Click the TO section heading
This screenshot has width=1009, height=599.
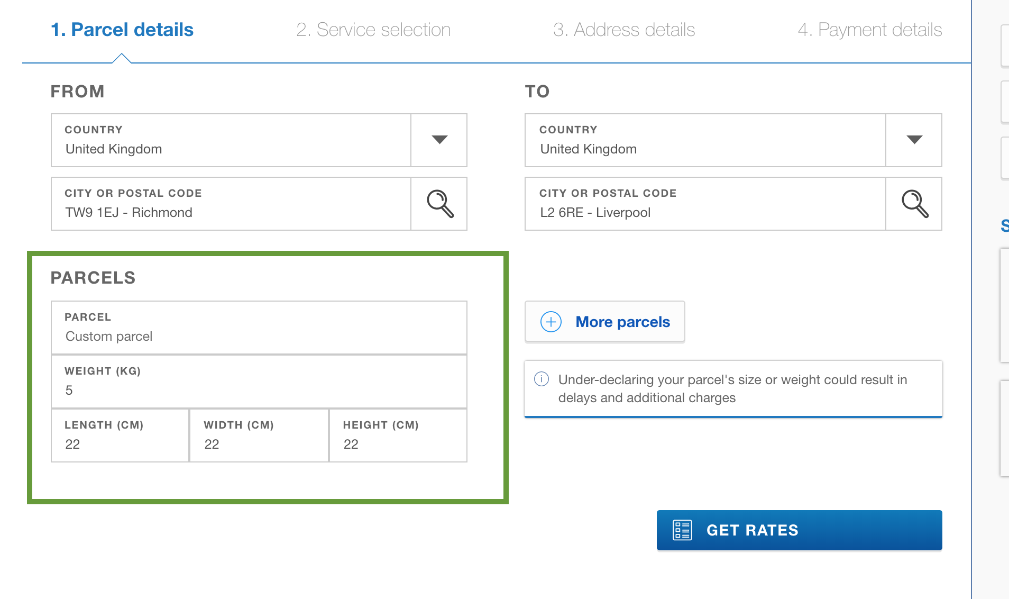[537, 92]
